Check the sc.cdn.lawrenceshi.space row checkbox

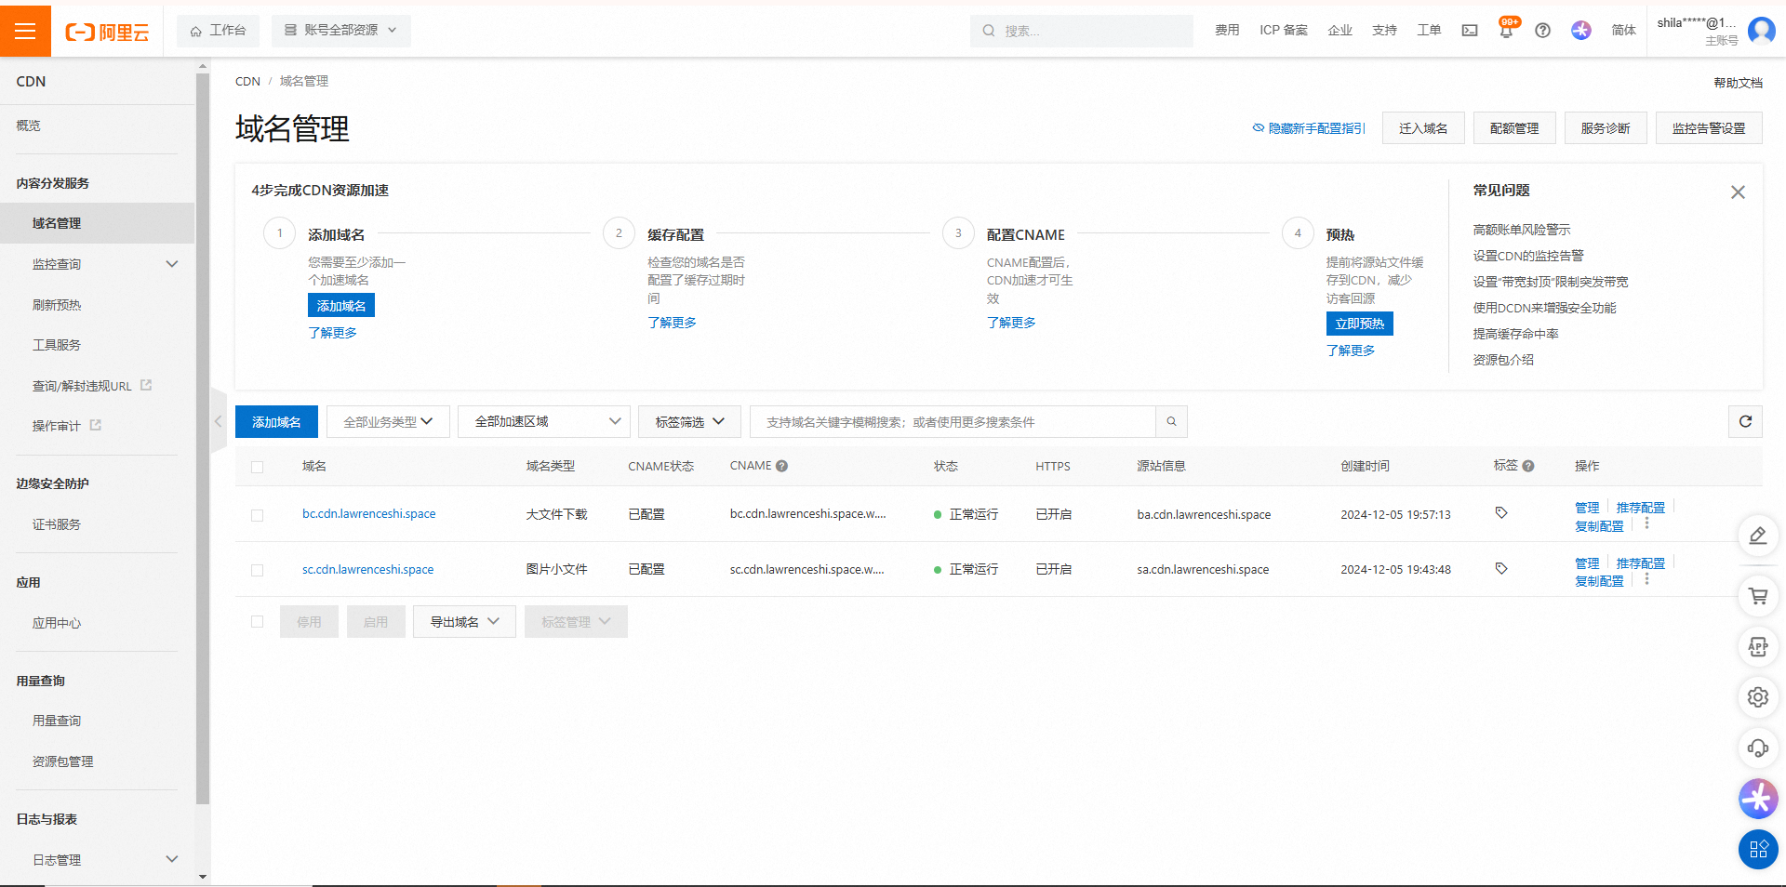258,570
